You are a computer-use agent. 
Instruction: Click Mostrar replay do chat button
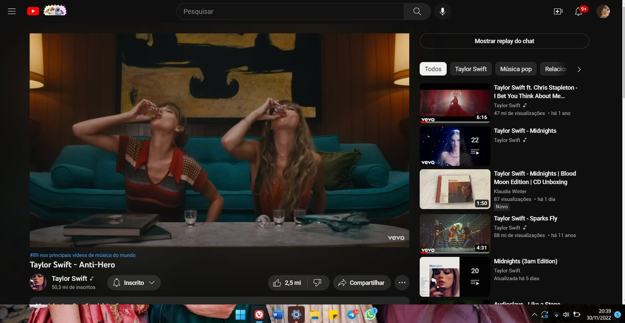pos(504,41)
